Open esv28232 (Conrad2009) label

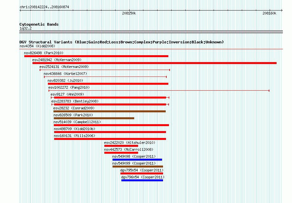point(74,108)
